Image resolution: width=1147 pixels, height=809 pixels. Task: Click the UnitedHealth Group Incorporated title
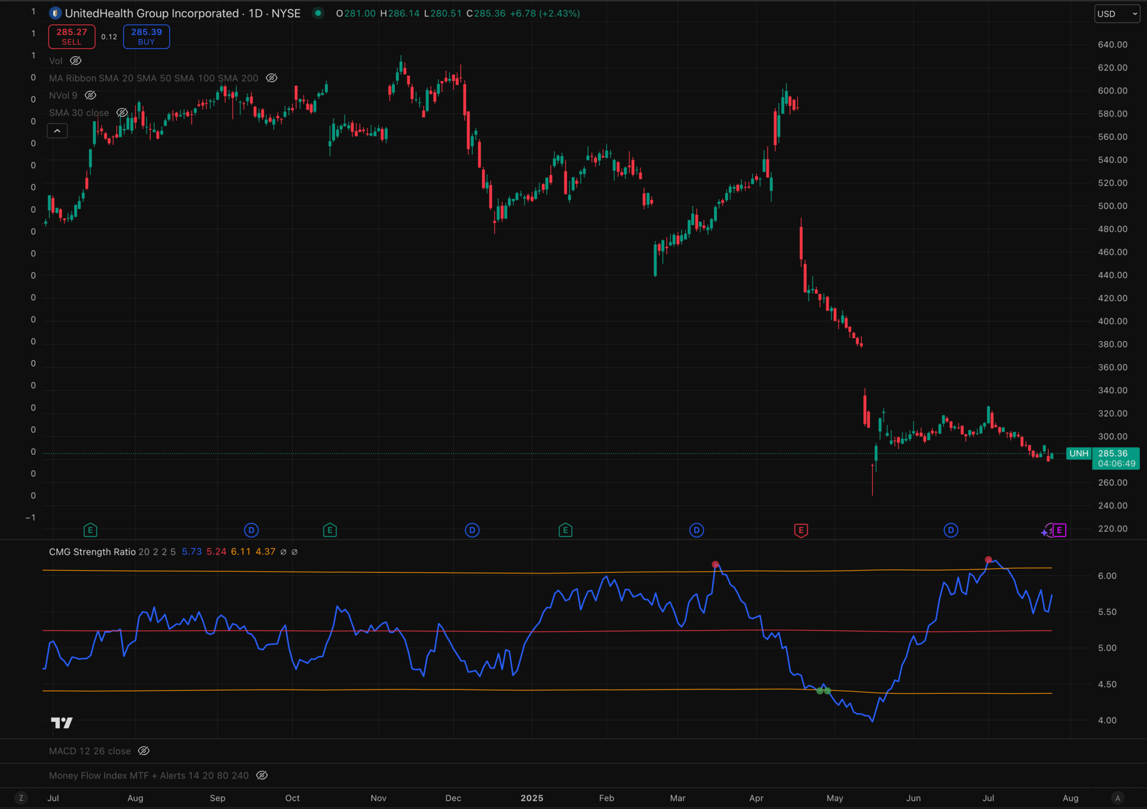pos(152,13)
